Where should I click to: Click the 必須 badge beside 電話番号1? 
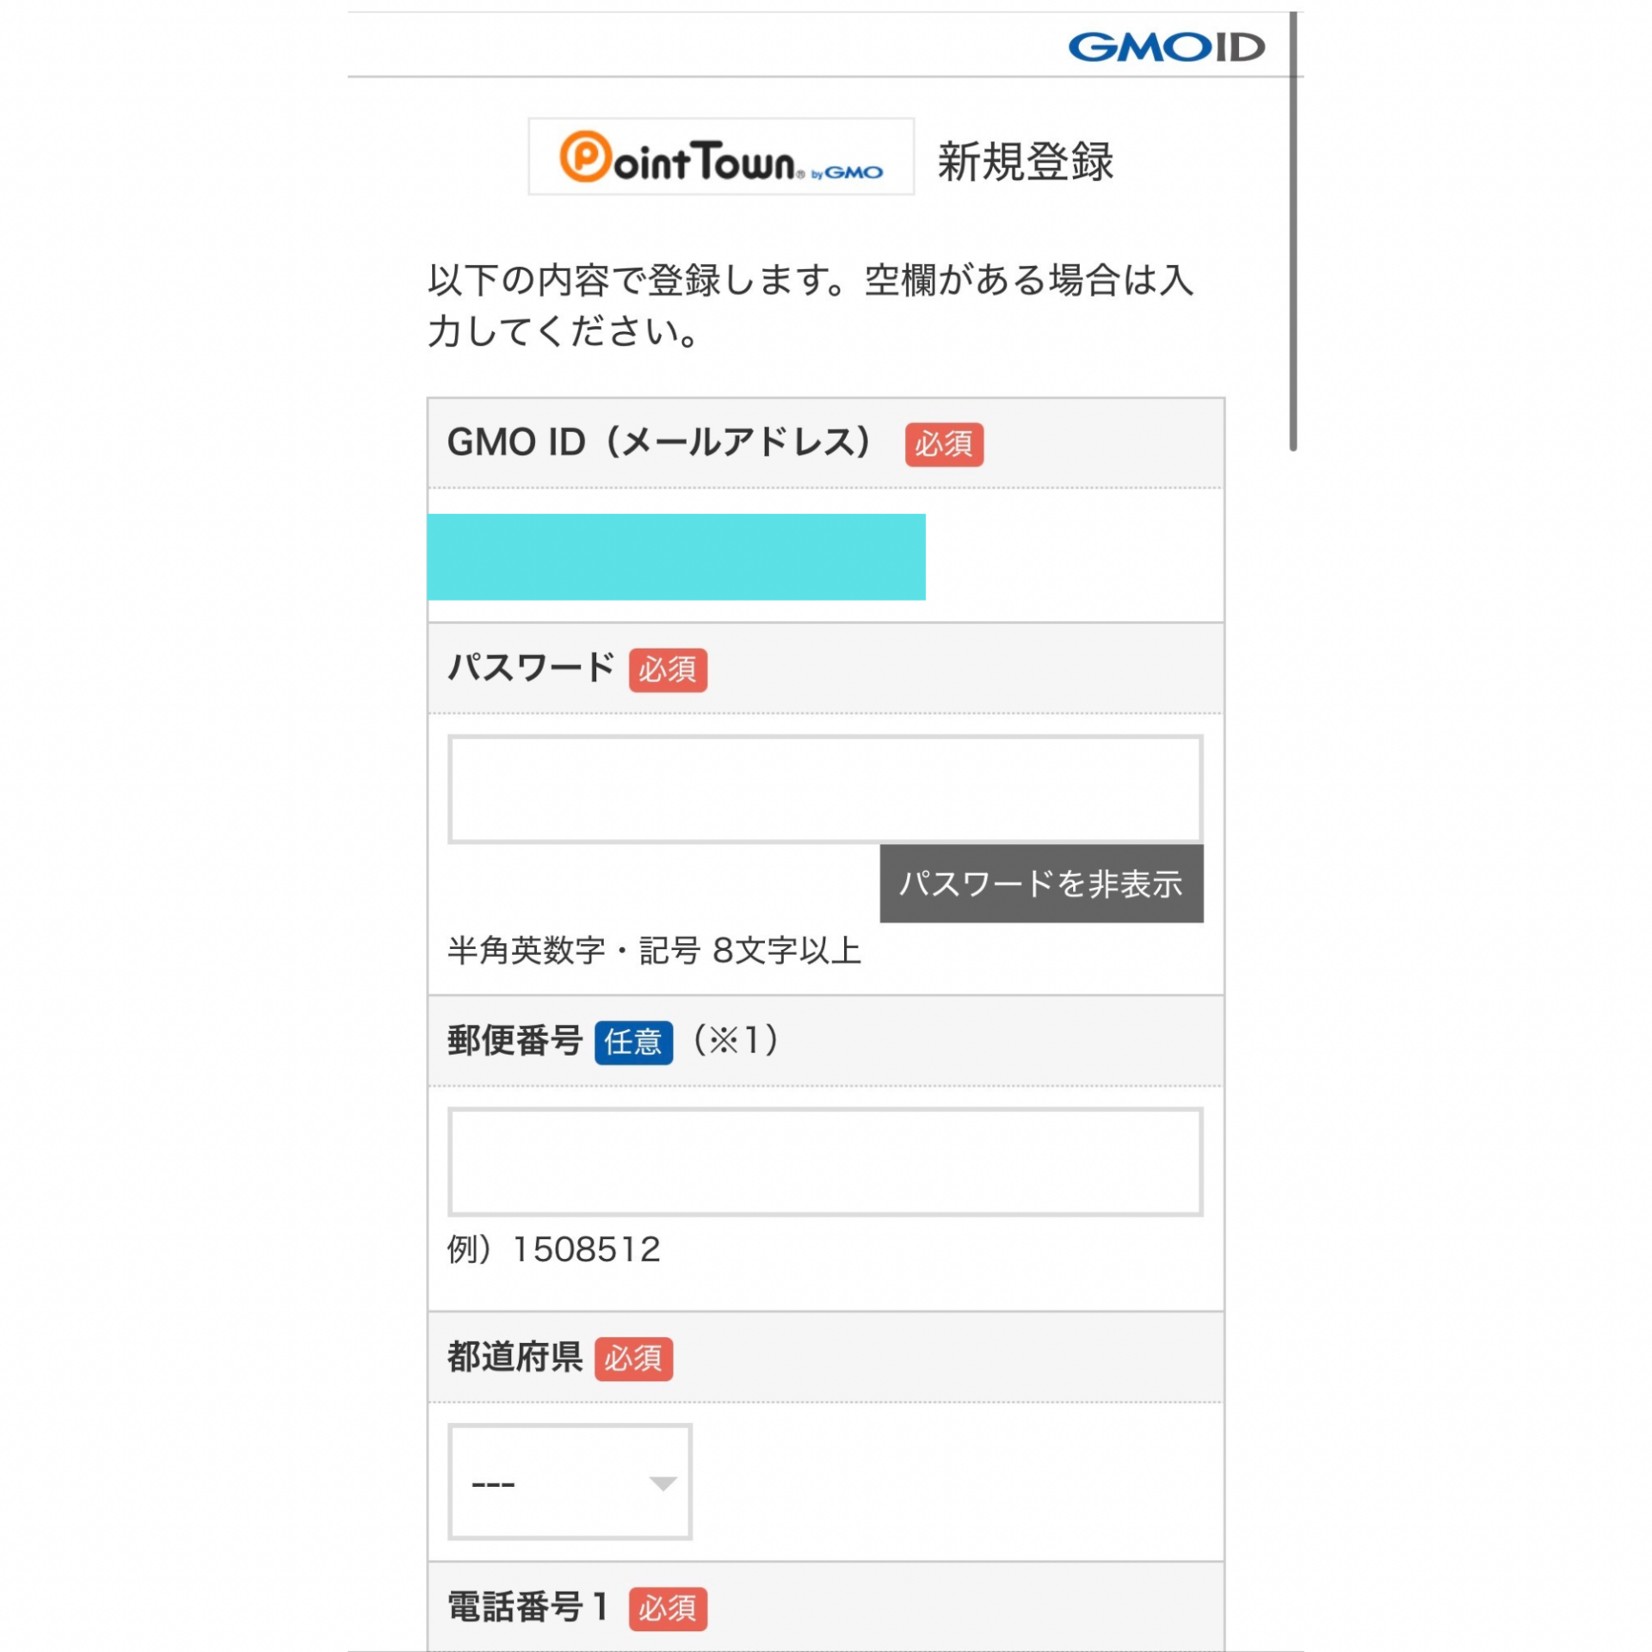[x=668, y=1608]
